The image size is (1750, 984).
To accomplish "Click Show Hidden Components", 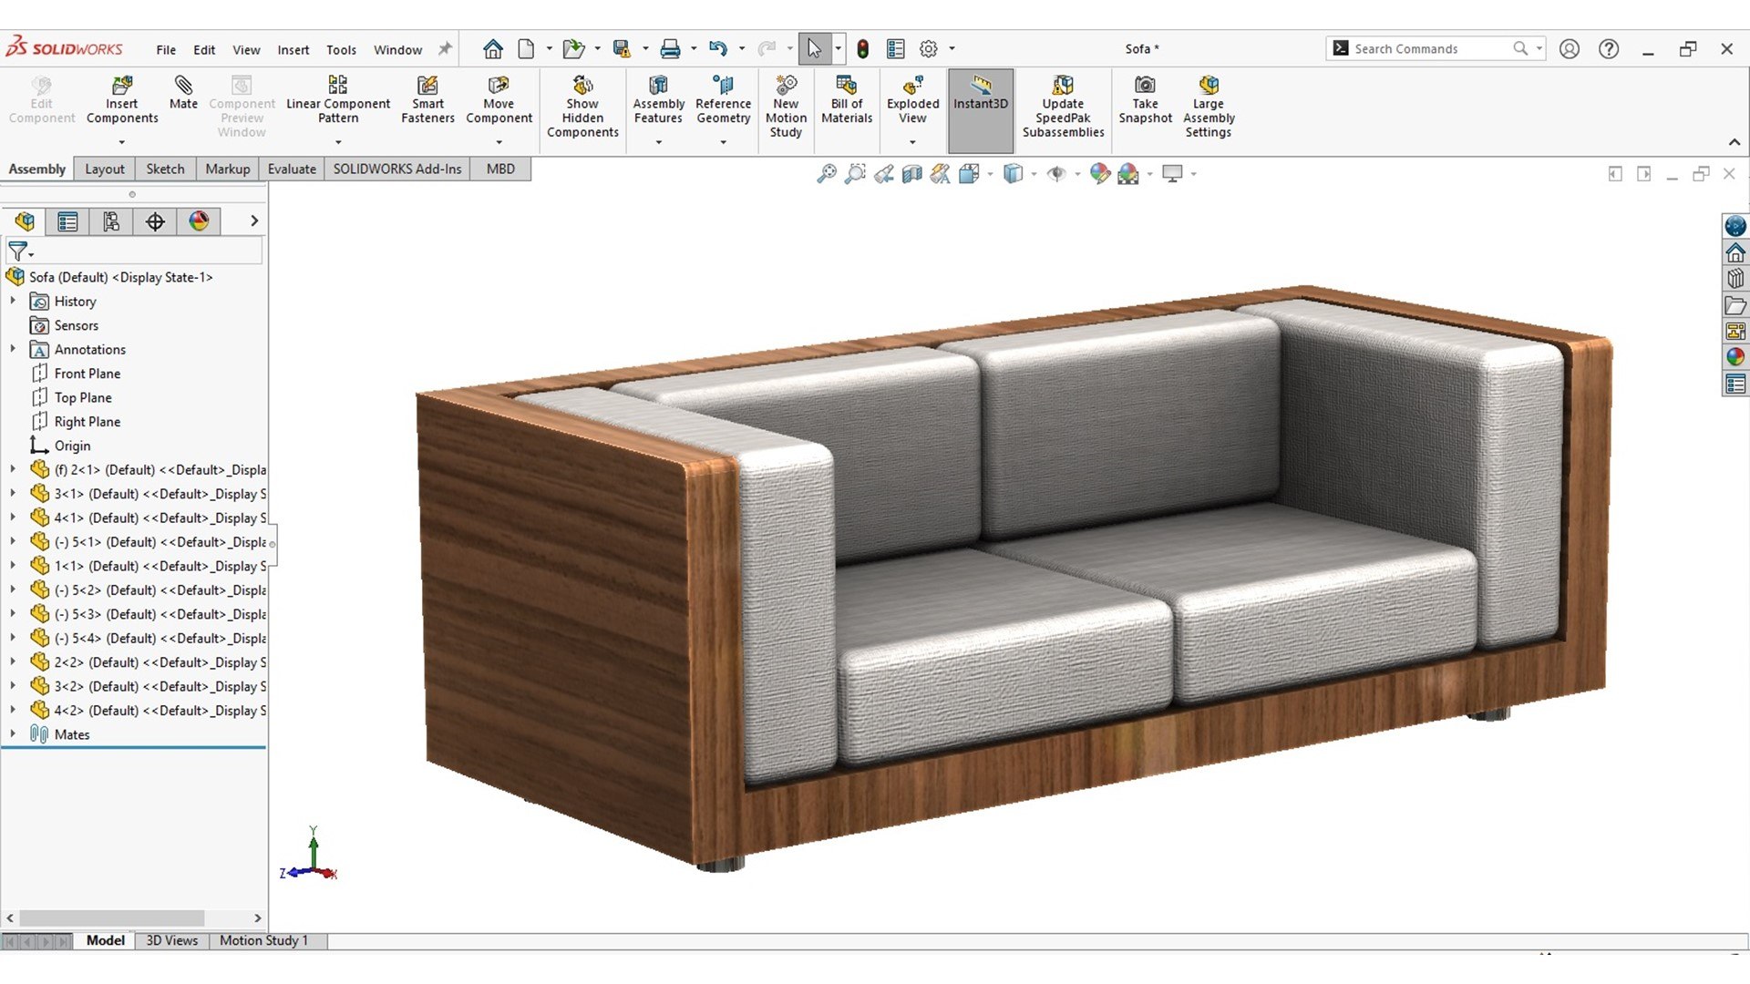I will point(582,107).
